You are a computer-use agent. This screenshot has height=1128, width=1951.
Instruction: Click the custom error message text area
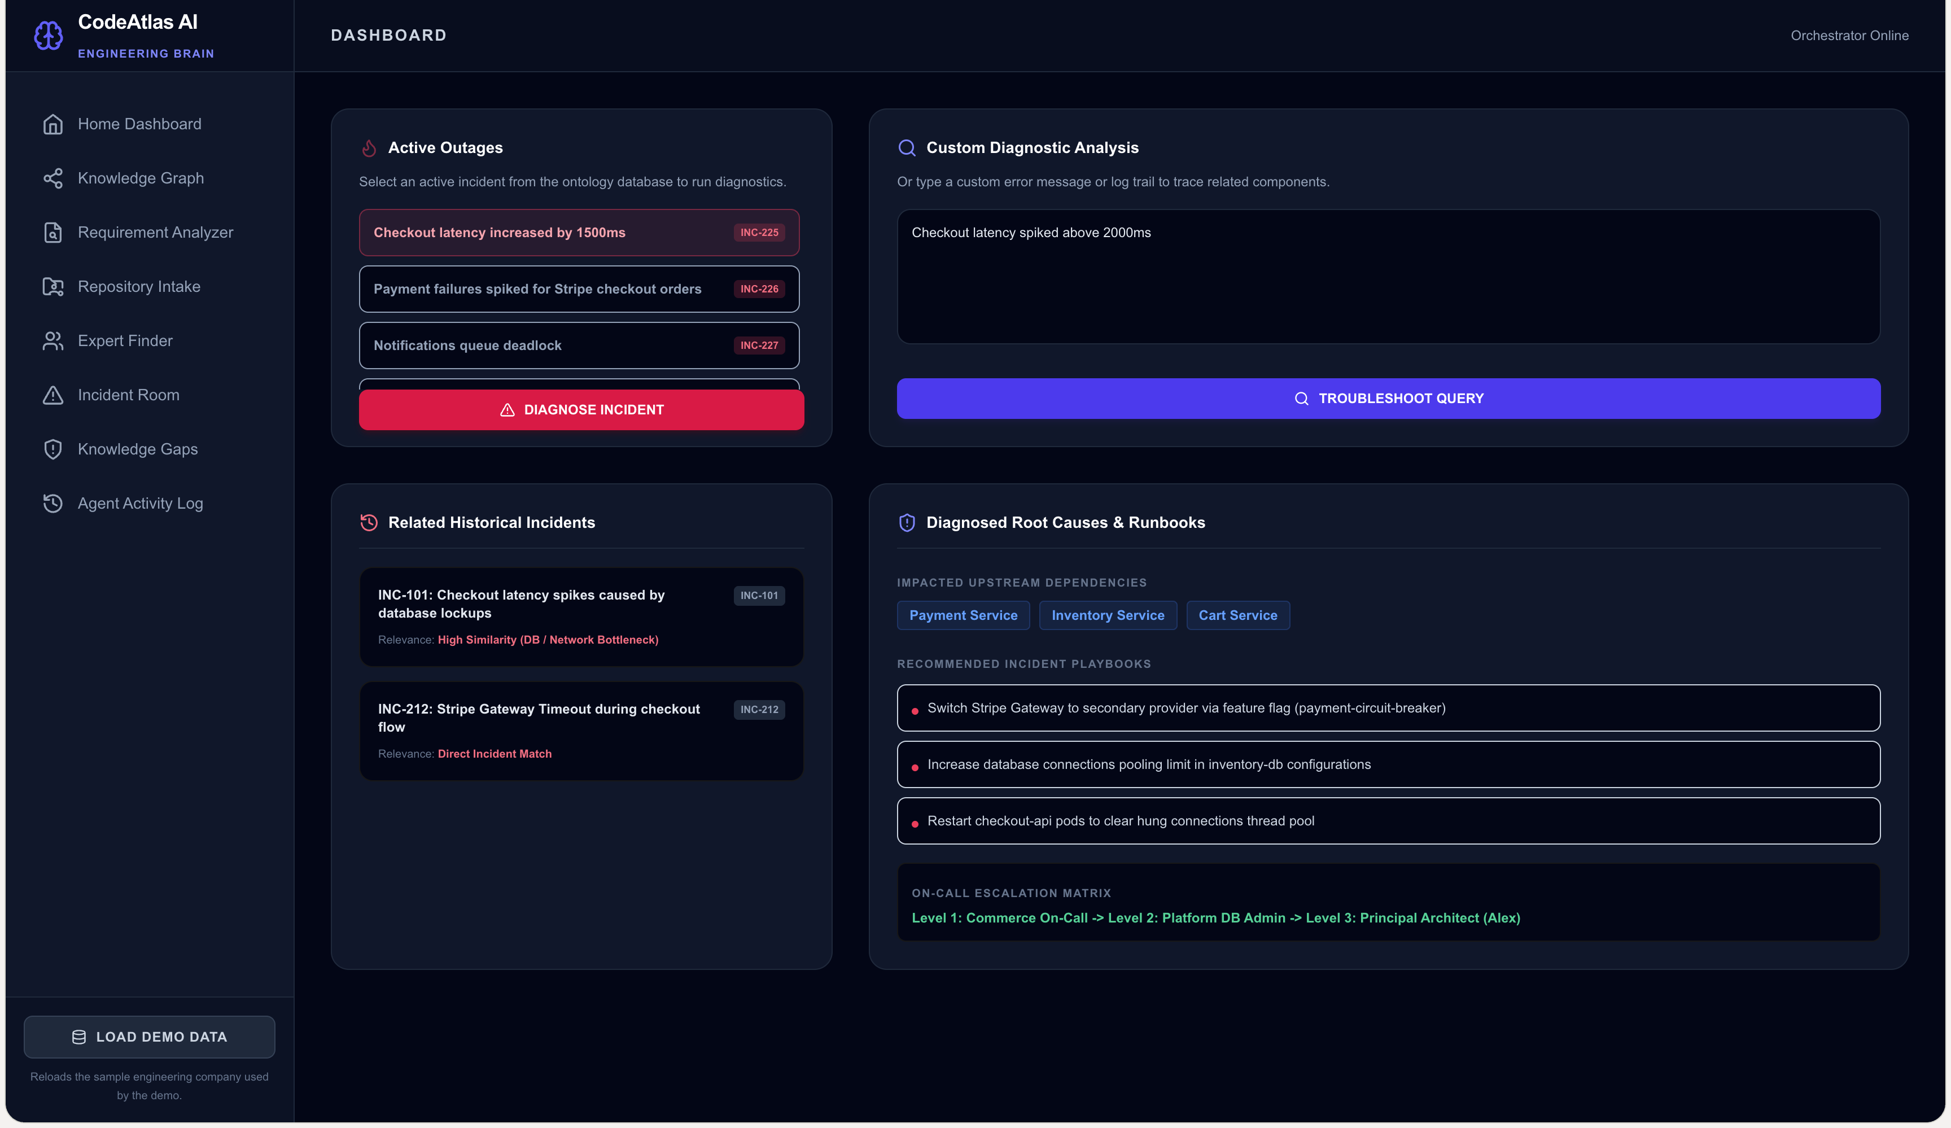coord(1388,277)
